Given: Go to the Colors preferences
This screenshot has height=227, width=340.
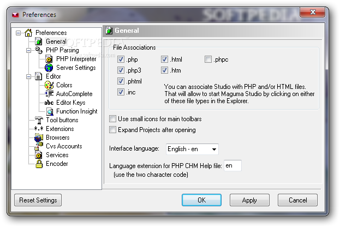Looking at the screenshot, I should [x=64, y=85].
